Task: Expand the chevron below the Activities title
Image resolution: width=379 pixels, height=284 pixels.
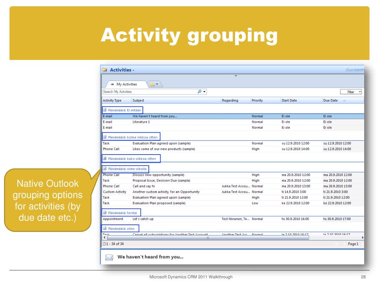Action: pos(236,76)
